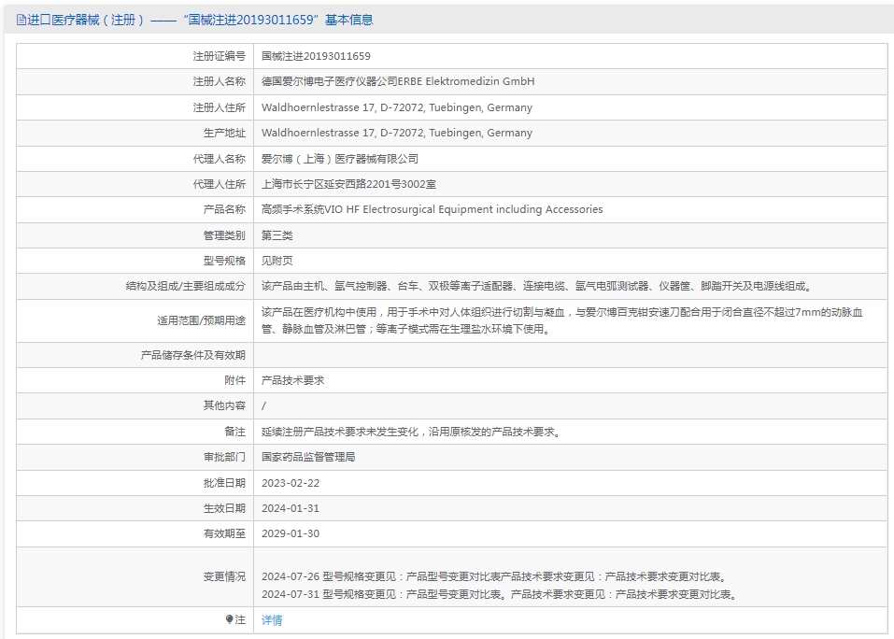Click the 批准日期 row label
Screen dimensions: 894x639
(224, 483)
